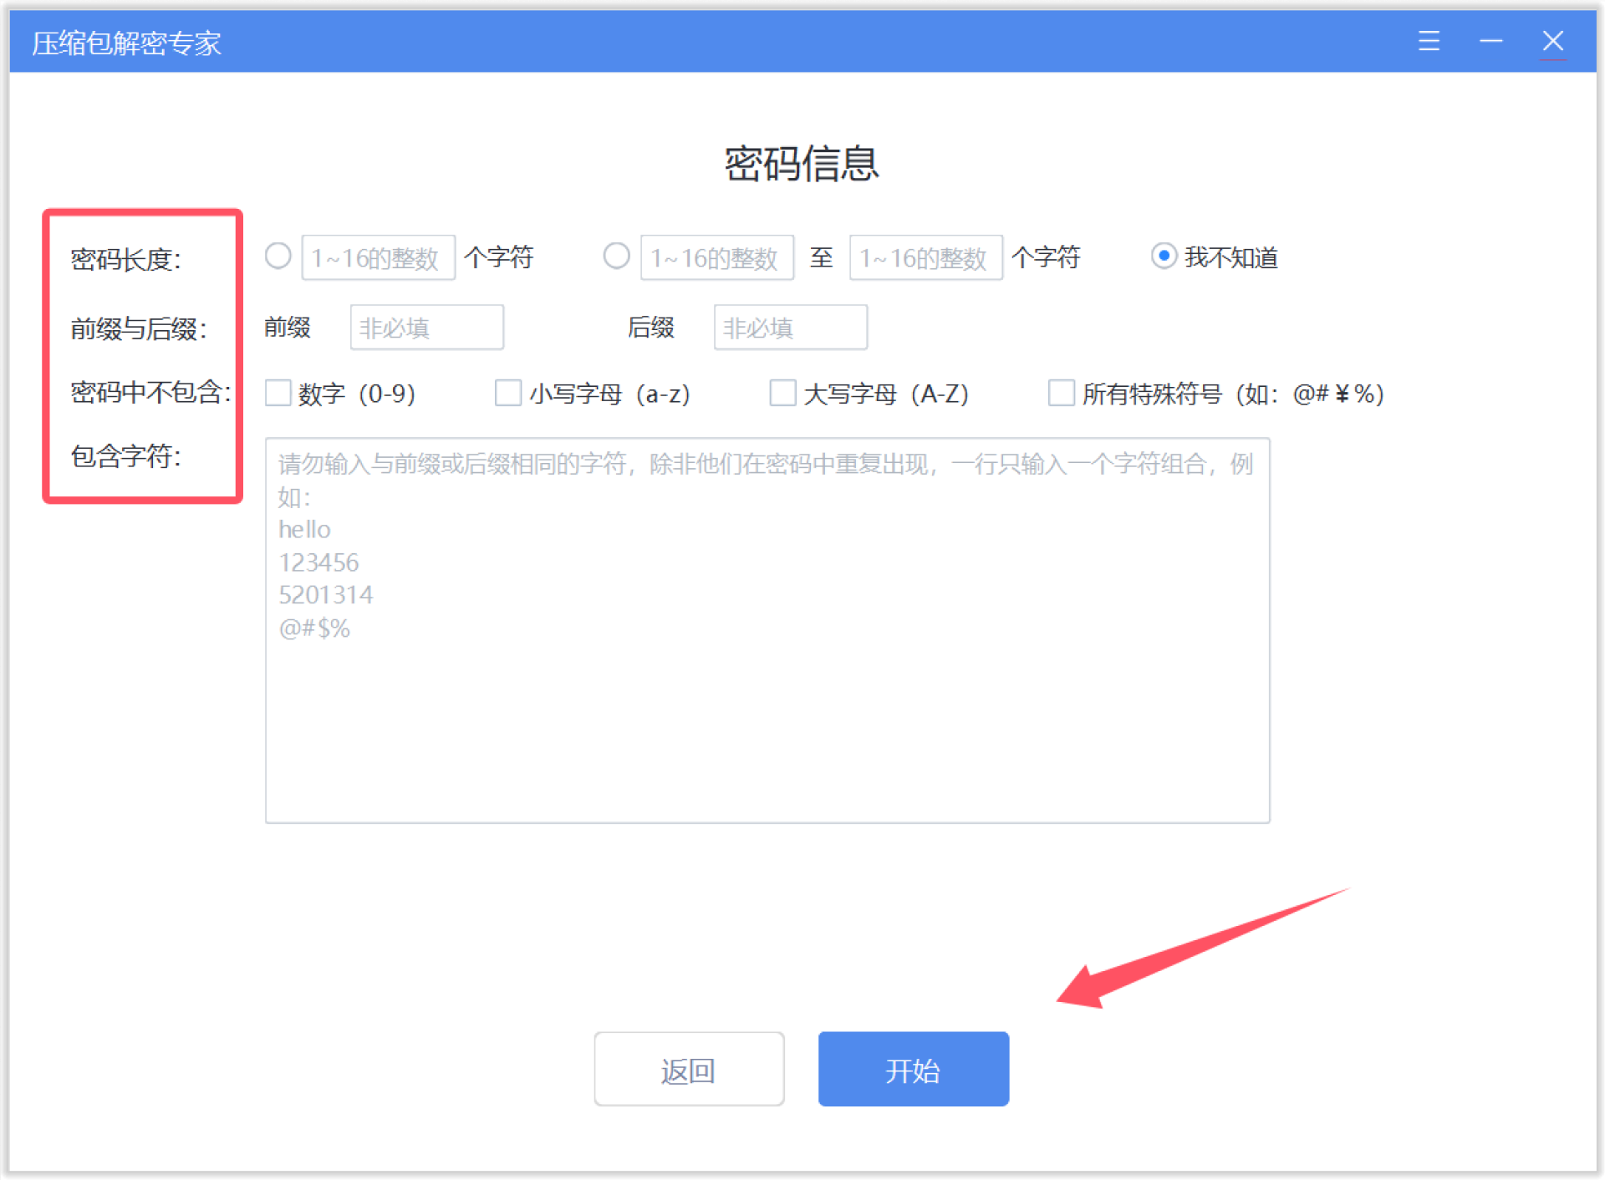Click the 返回 button
The image size is (1605, 1180).
(x=689, y=1069)
